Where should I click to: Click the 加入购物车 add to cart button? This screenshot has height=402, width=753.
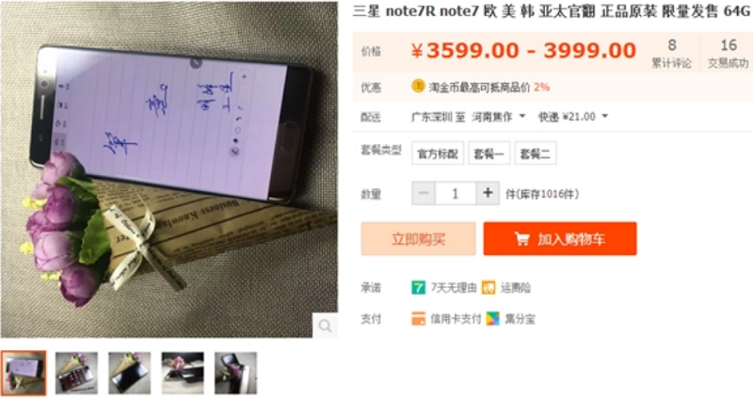[x=560, y=239]
